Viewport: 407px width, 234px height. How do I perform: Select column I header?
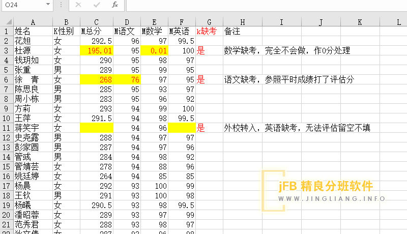click(282, 22)
